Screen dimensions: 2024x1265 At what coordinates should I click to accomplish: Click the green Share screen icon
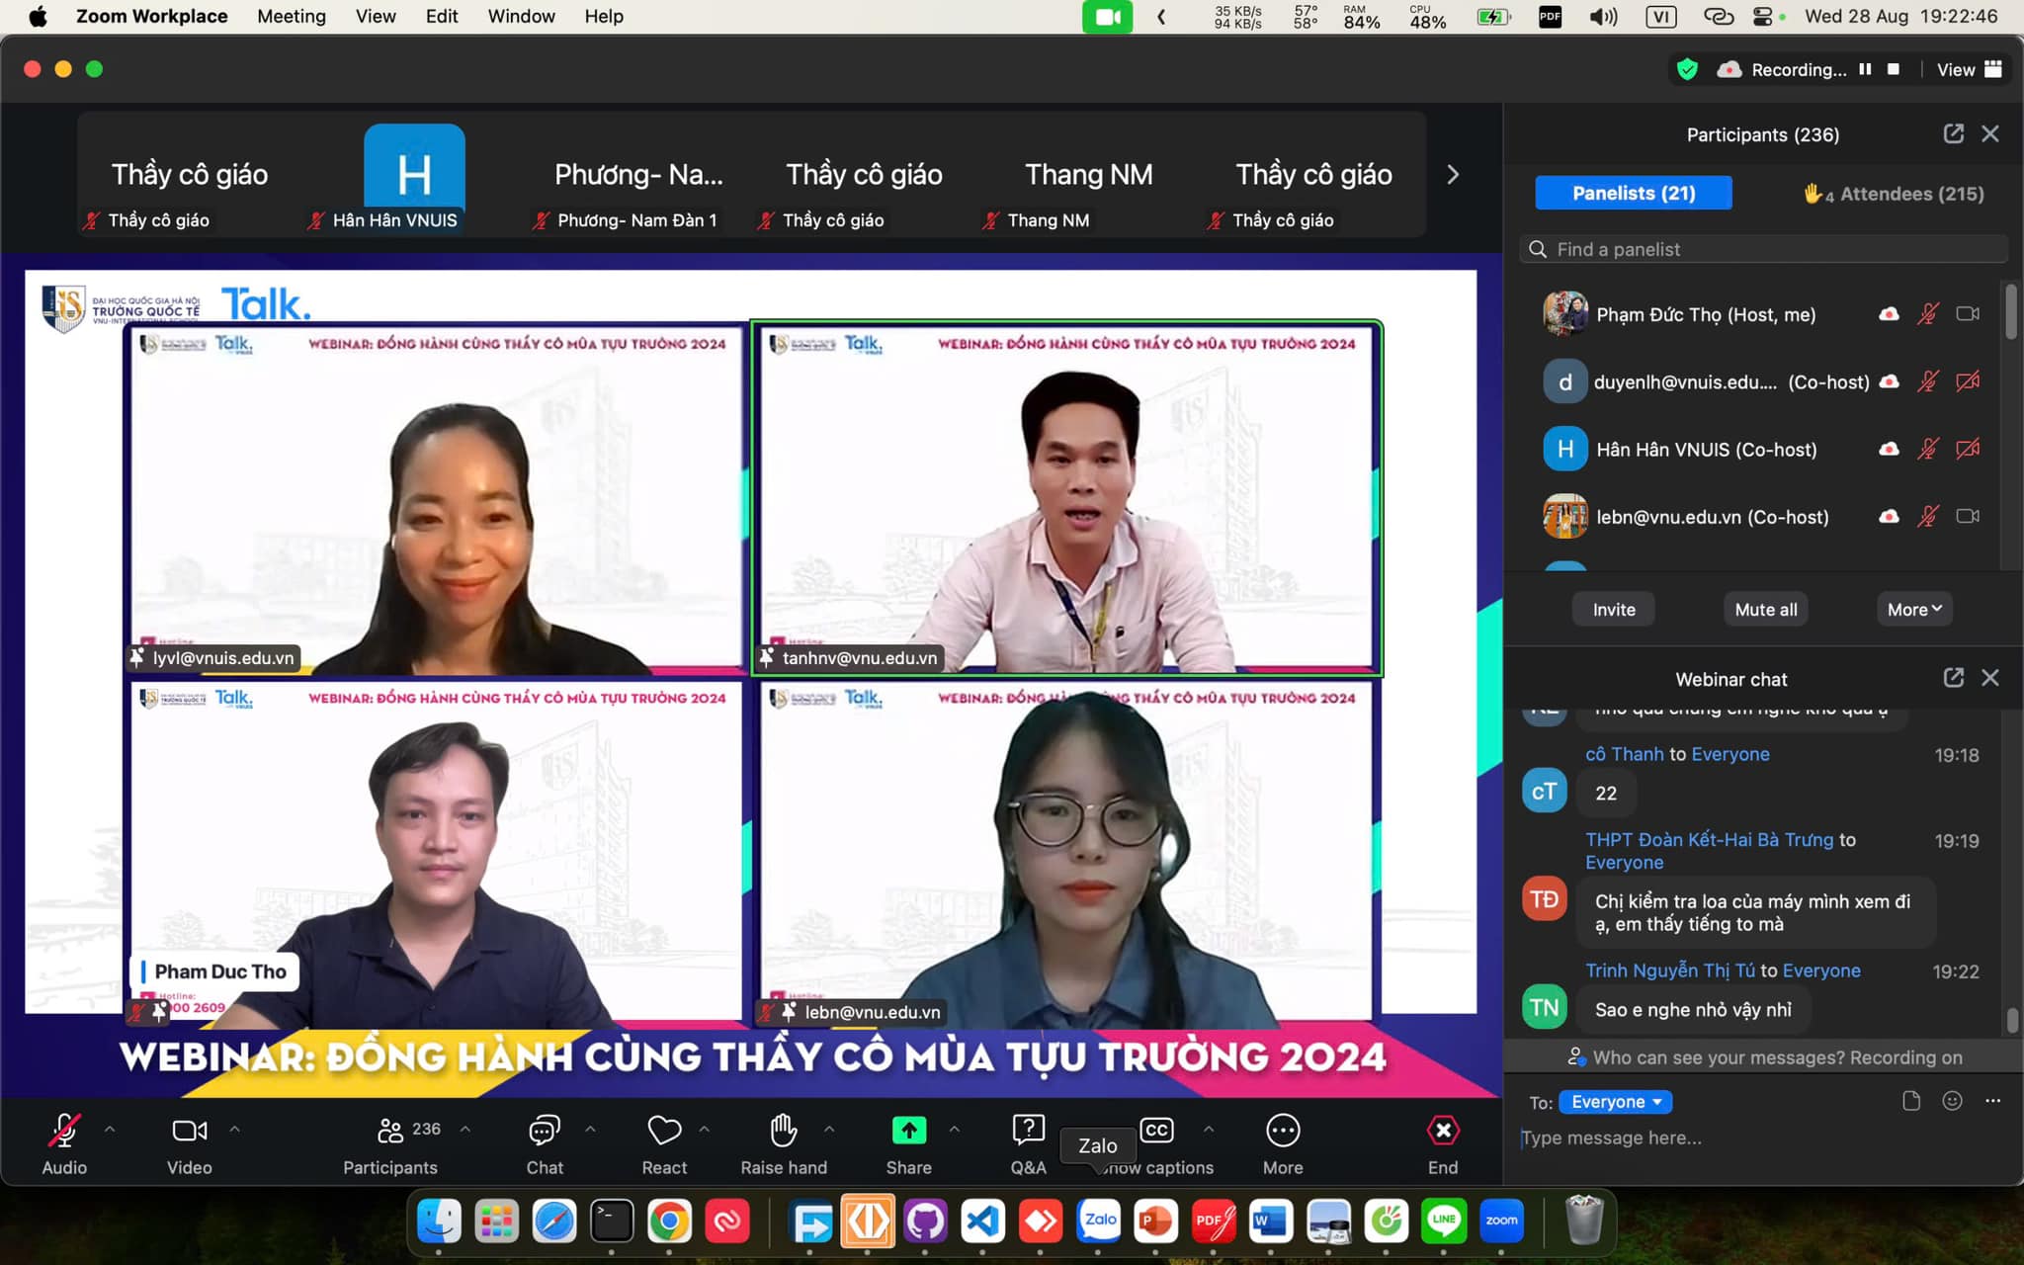point(908,1131)
